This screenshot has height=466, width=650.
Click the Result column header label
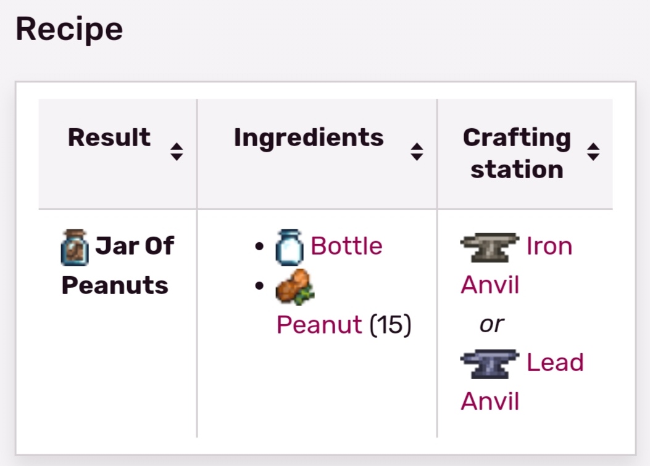click(x=109, y=137)
